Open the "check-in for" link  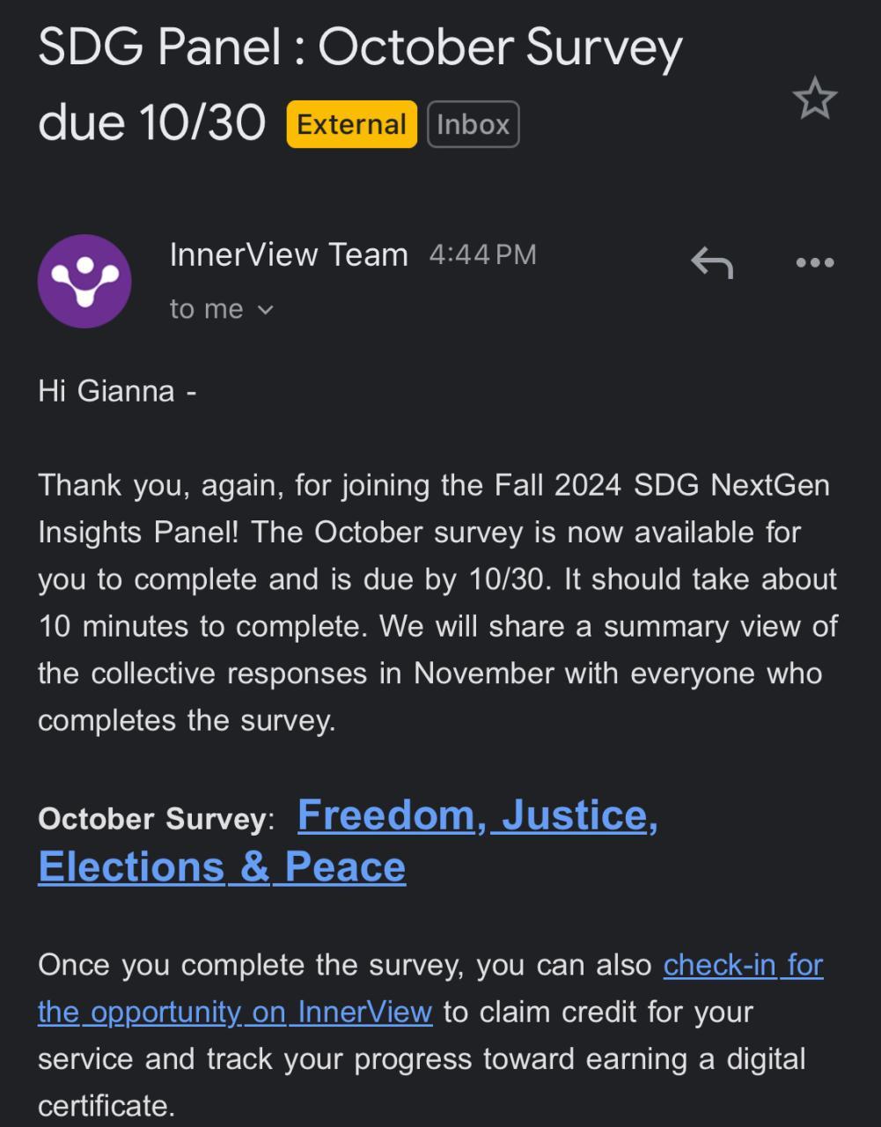point(743,965)
